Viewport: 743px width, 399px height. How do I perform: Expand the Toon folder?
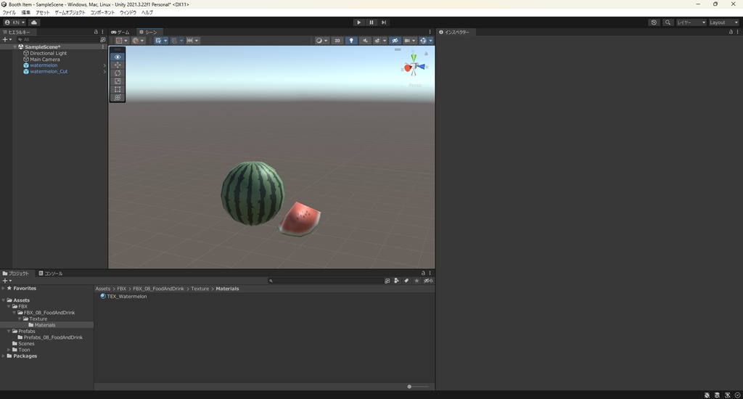9,350
